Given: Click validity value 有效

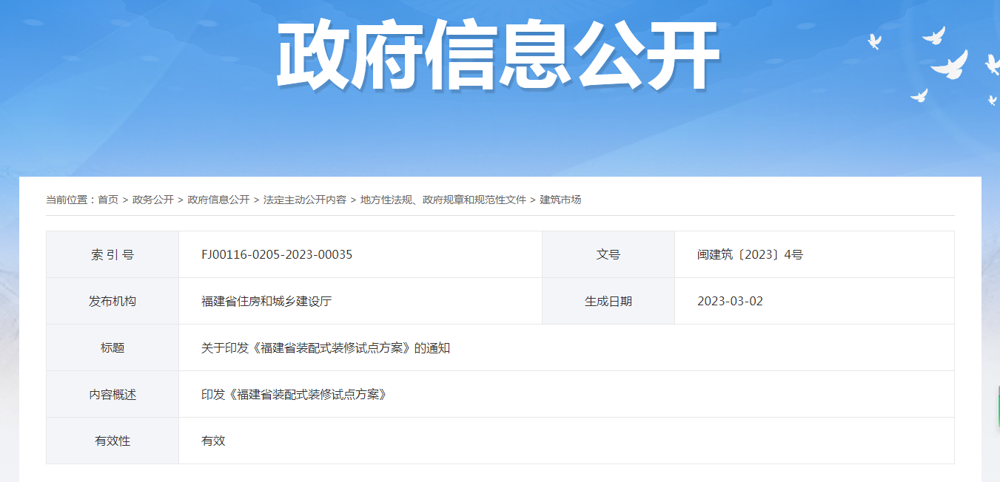Looking at the screenshot, I should [213, 441].
